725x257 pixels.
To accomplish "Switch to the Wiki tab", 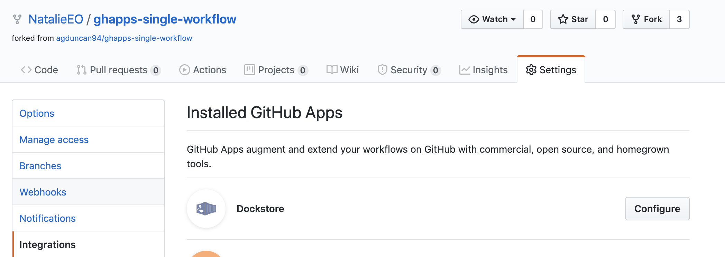I will pyautogui.click(x=342, y=70).
